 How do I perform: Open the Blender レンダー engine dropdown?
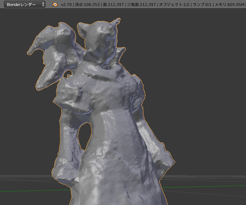click(x=24, y=4)
